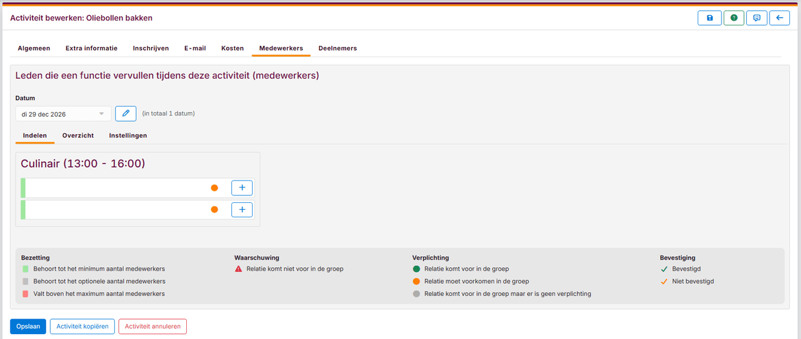Click the Opslaan button
The width and height of the screenshot is (801, 339).
[x=28, y=326]
